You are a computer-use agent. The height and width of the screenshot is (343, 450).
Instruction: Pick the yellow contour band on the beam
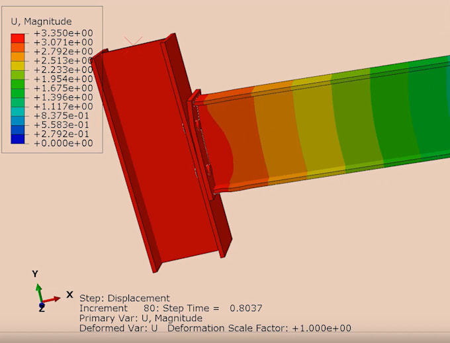[318, 126]
